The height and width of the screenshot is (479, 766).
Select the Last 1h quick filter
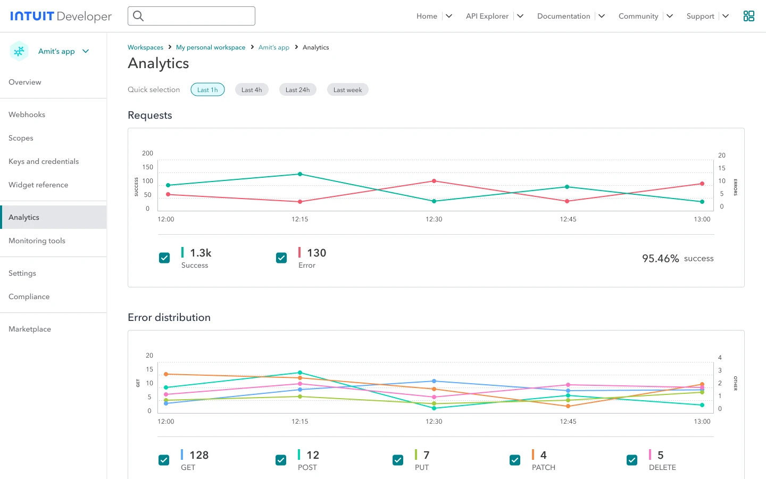pos(207,89)
